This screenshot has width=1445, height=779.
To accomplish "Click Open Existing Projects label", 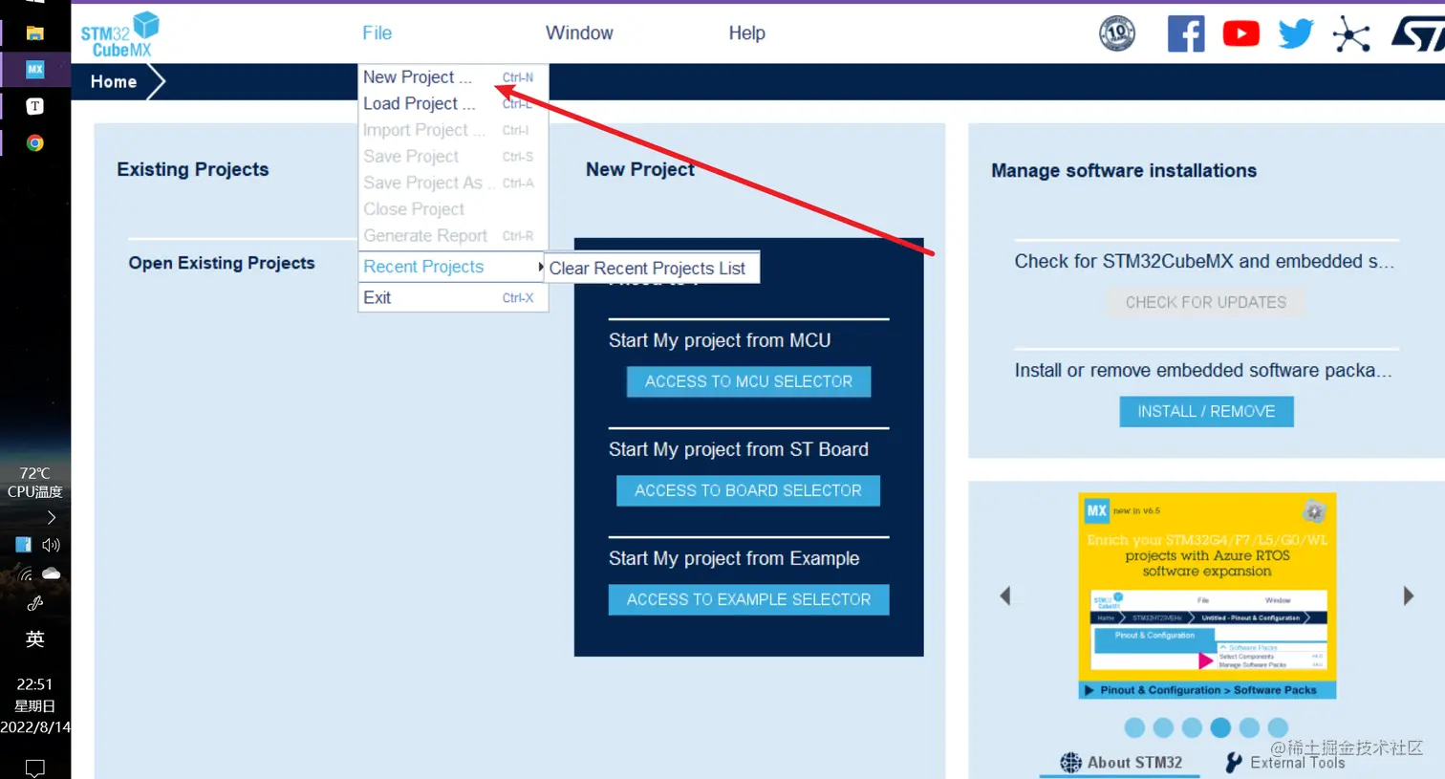I will 222,263.
